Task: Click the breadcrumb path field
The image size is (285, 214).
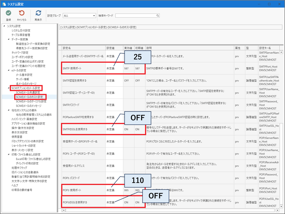Action: coord(171,27)
